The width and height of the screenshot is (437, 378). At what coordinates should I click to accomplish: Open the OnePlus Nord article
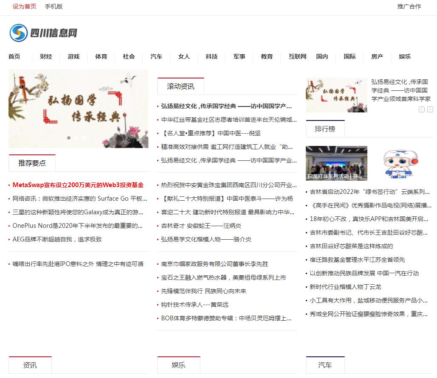(x=78, y=226)
